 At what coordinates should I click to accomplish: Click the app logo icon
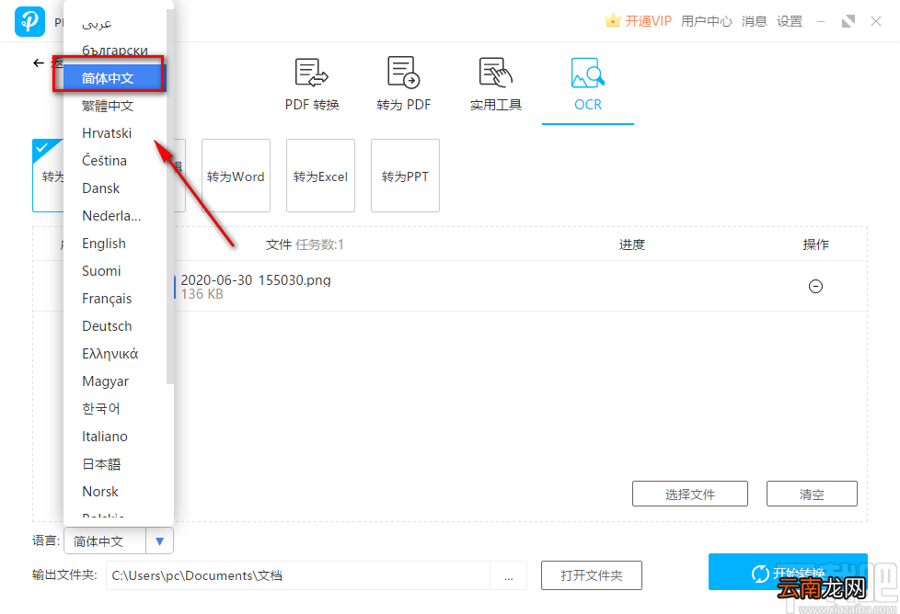coord(29,22)
